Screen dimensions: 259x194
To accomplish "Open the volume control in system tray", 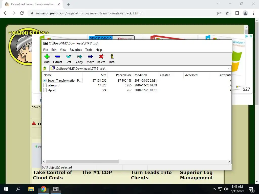I will click(x=226, y=189).
